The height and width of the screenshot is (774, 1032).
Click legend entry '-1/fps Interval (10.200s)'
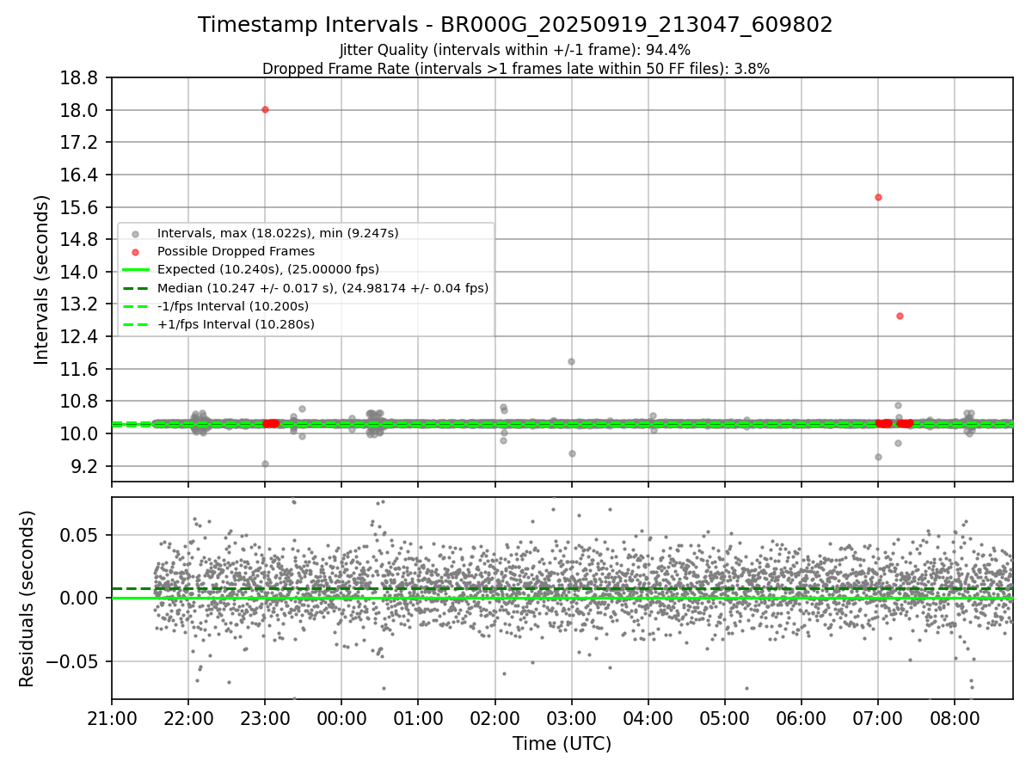pos(233,306)
